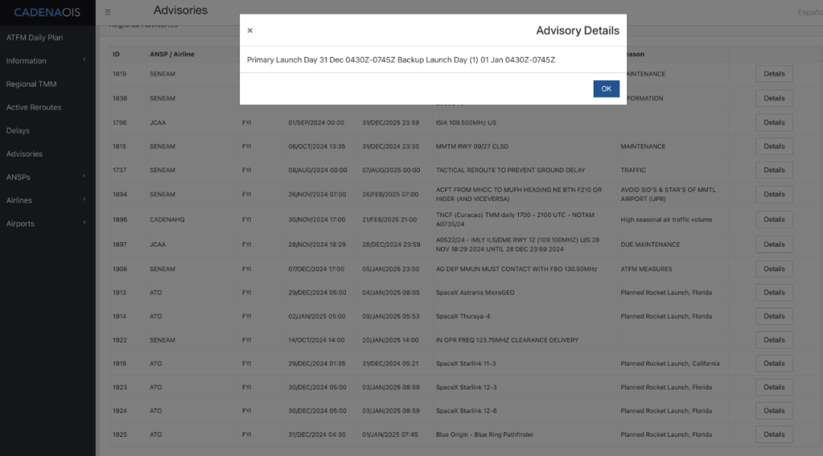The width and height of the screenshot is (823, 456).
Task: Open Details for SpaceX Thuraya-4 row
Action: (x=773, y=316)
